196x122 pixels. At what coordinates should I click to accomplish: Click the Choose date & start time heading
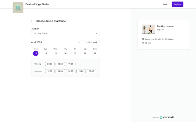click(x=51, y=21)
